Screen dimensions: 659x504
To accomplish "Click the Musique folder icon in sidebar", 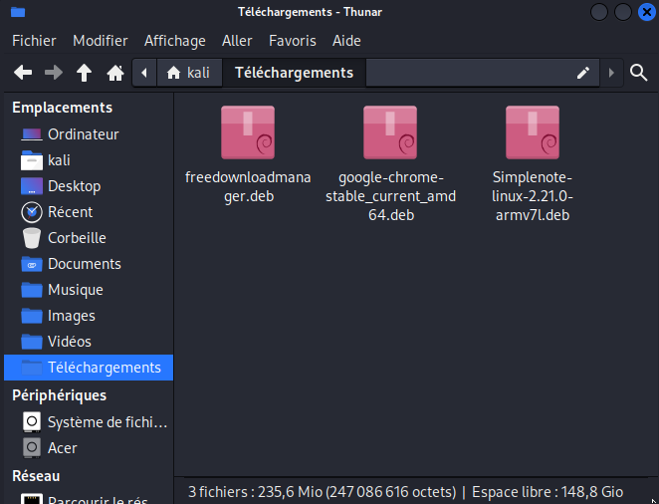I will point(32,290).
